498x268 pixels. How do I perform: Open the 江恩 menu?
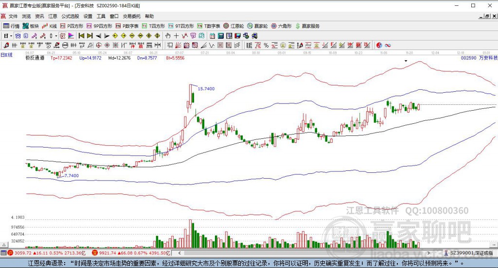pyautogui.click(x=53, y=16)
